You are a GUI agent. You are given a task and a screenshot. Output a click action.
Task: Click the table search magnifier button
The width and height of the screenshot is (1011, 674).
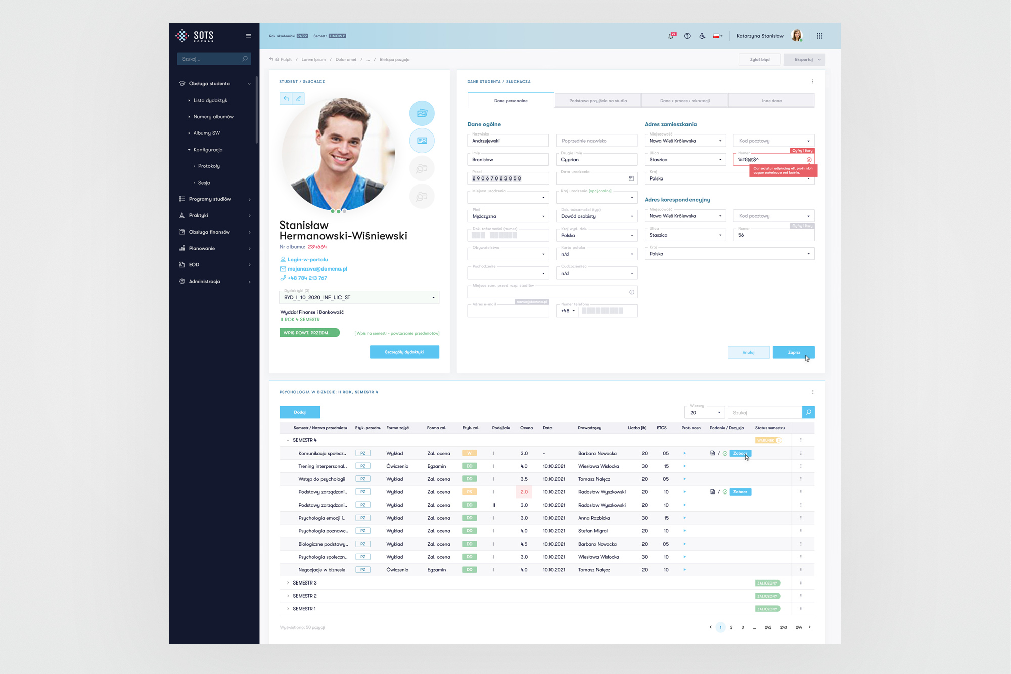coord(808,412)
